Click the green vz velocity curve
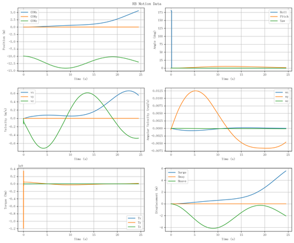The image size is (294, 243). coord(87,93)
